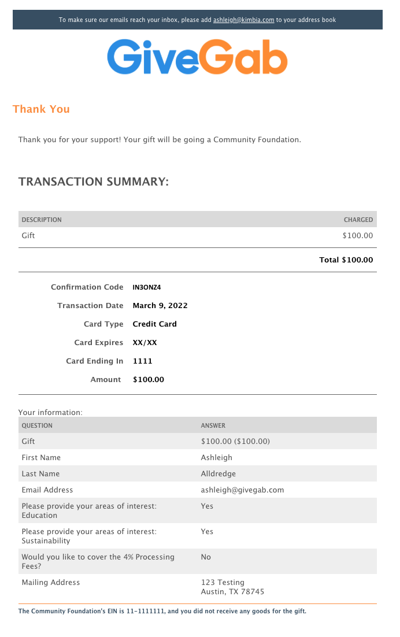
Task: Click the Thank You heading
Action: (41, 109)
